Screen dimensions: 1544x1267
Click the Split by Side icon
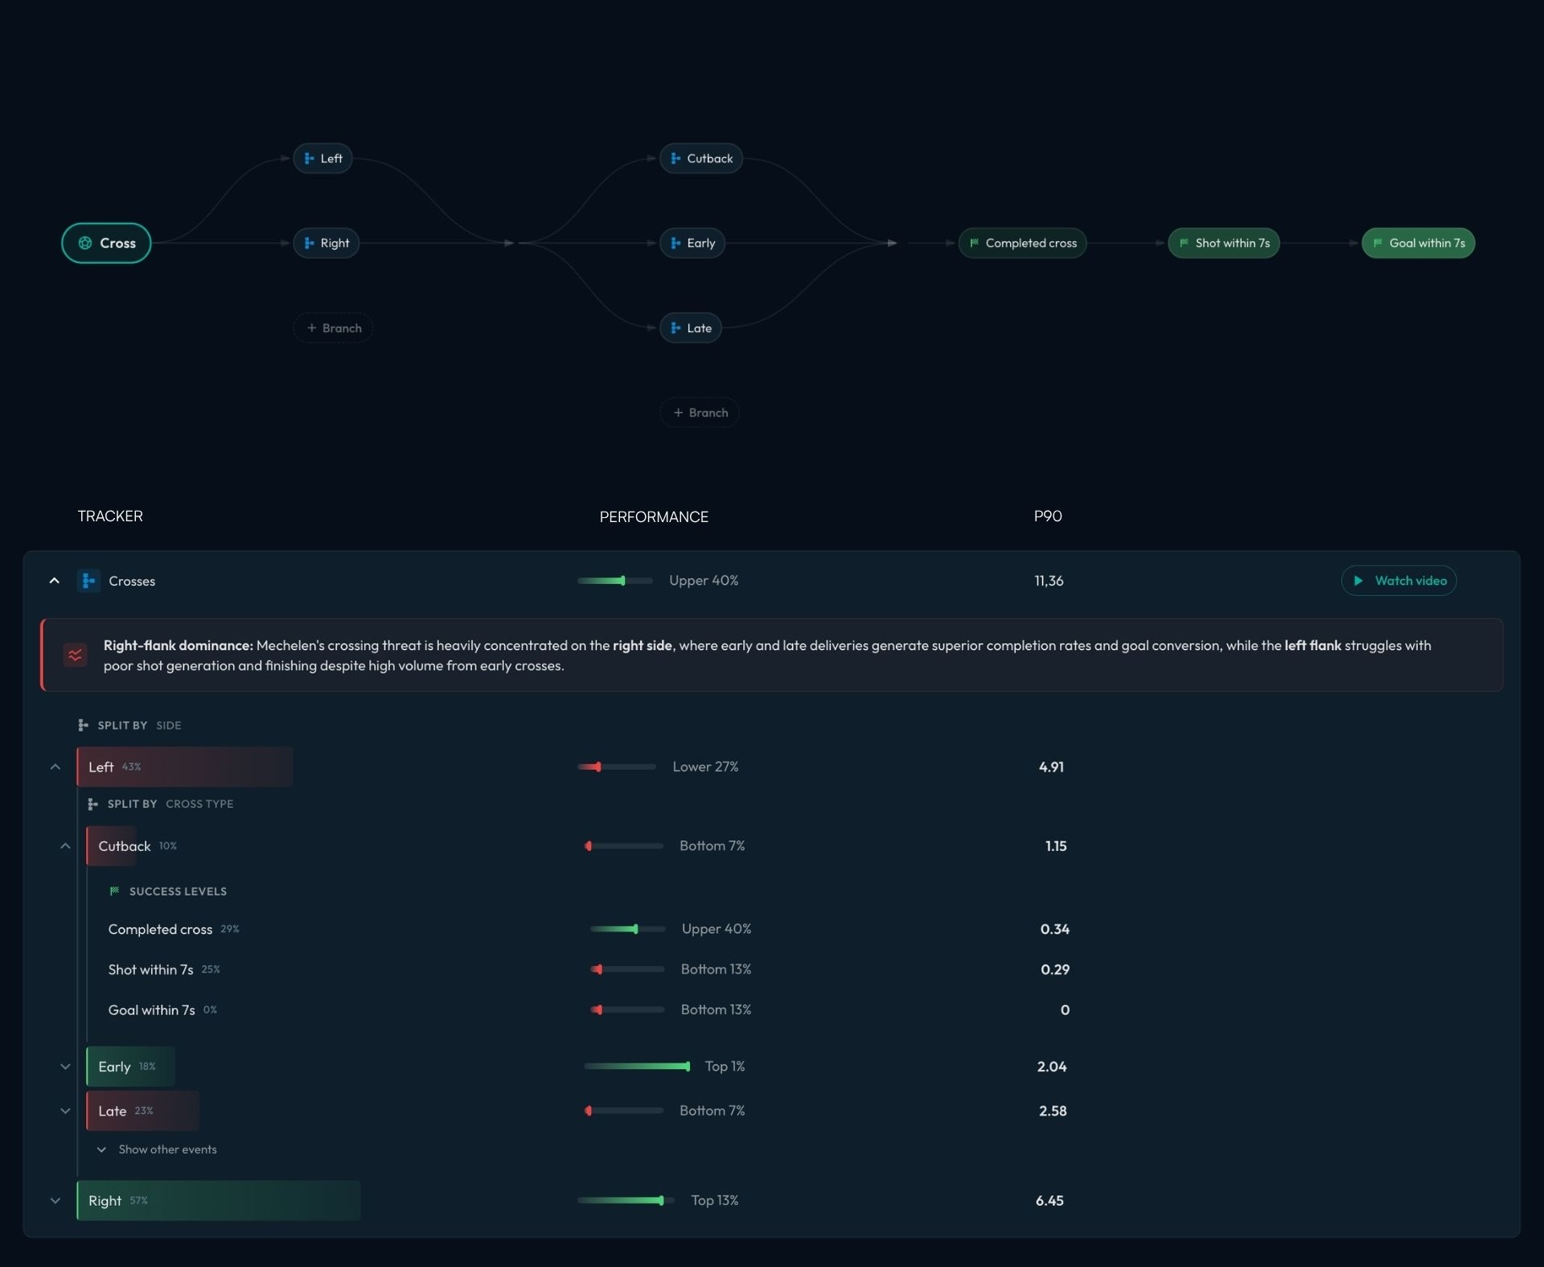pos(83,726)
